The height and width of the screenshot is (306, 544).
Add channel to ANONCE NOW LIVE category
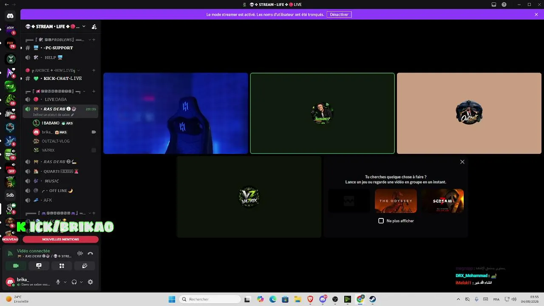point(94,70)
